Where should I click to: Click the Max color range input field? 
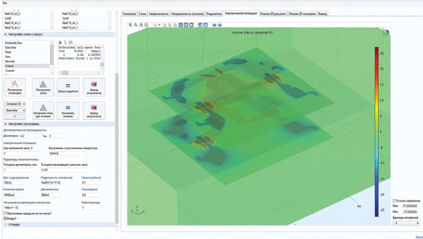point(410,206)
